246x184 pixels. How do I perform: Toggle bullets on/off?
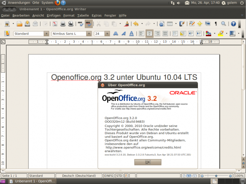[x=183, y=34]
